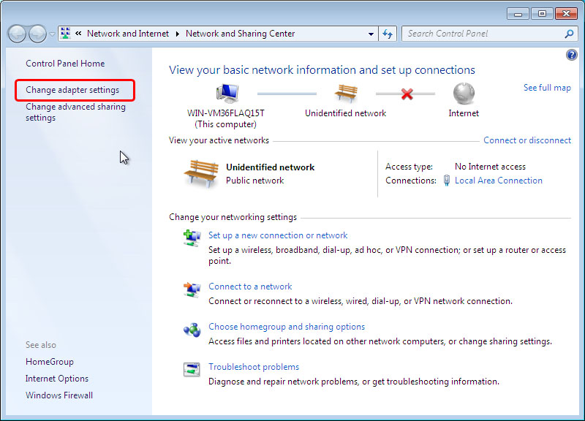This screenshot has height=421, width=585.
Task: Select Network and Sharing Center breadcrumb
Action: coord(241,34)
